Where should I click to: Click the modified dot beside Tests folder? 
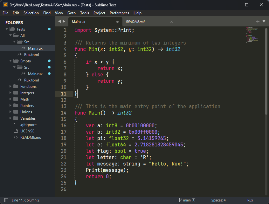[x=49, y=29]
